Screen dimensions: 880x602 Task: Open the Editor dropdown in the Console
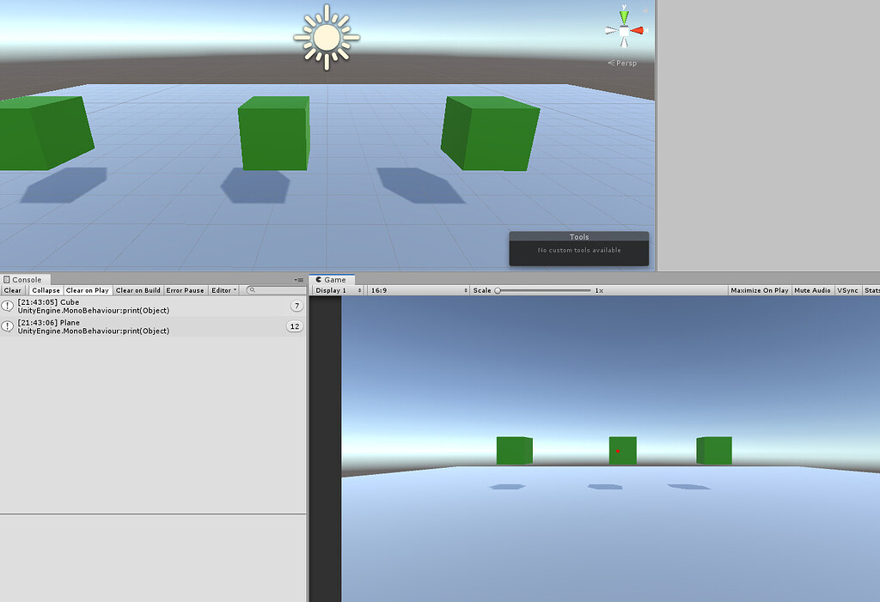coord(223,289)
